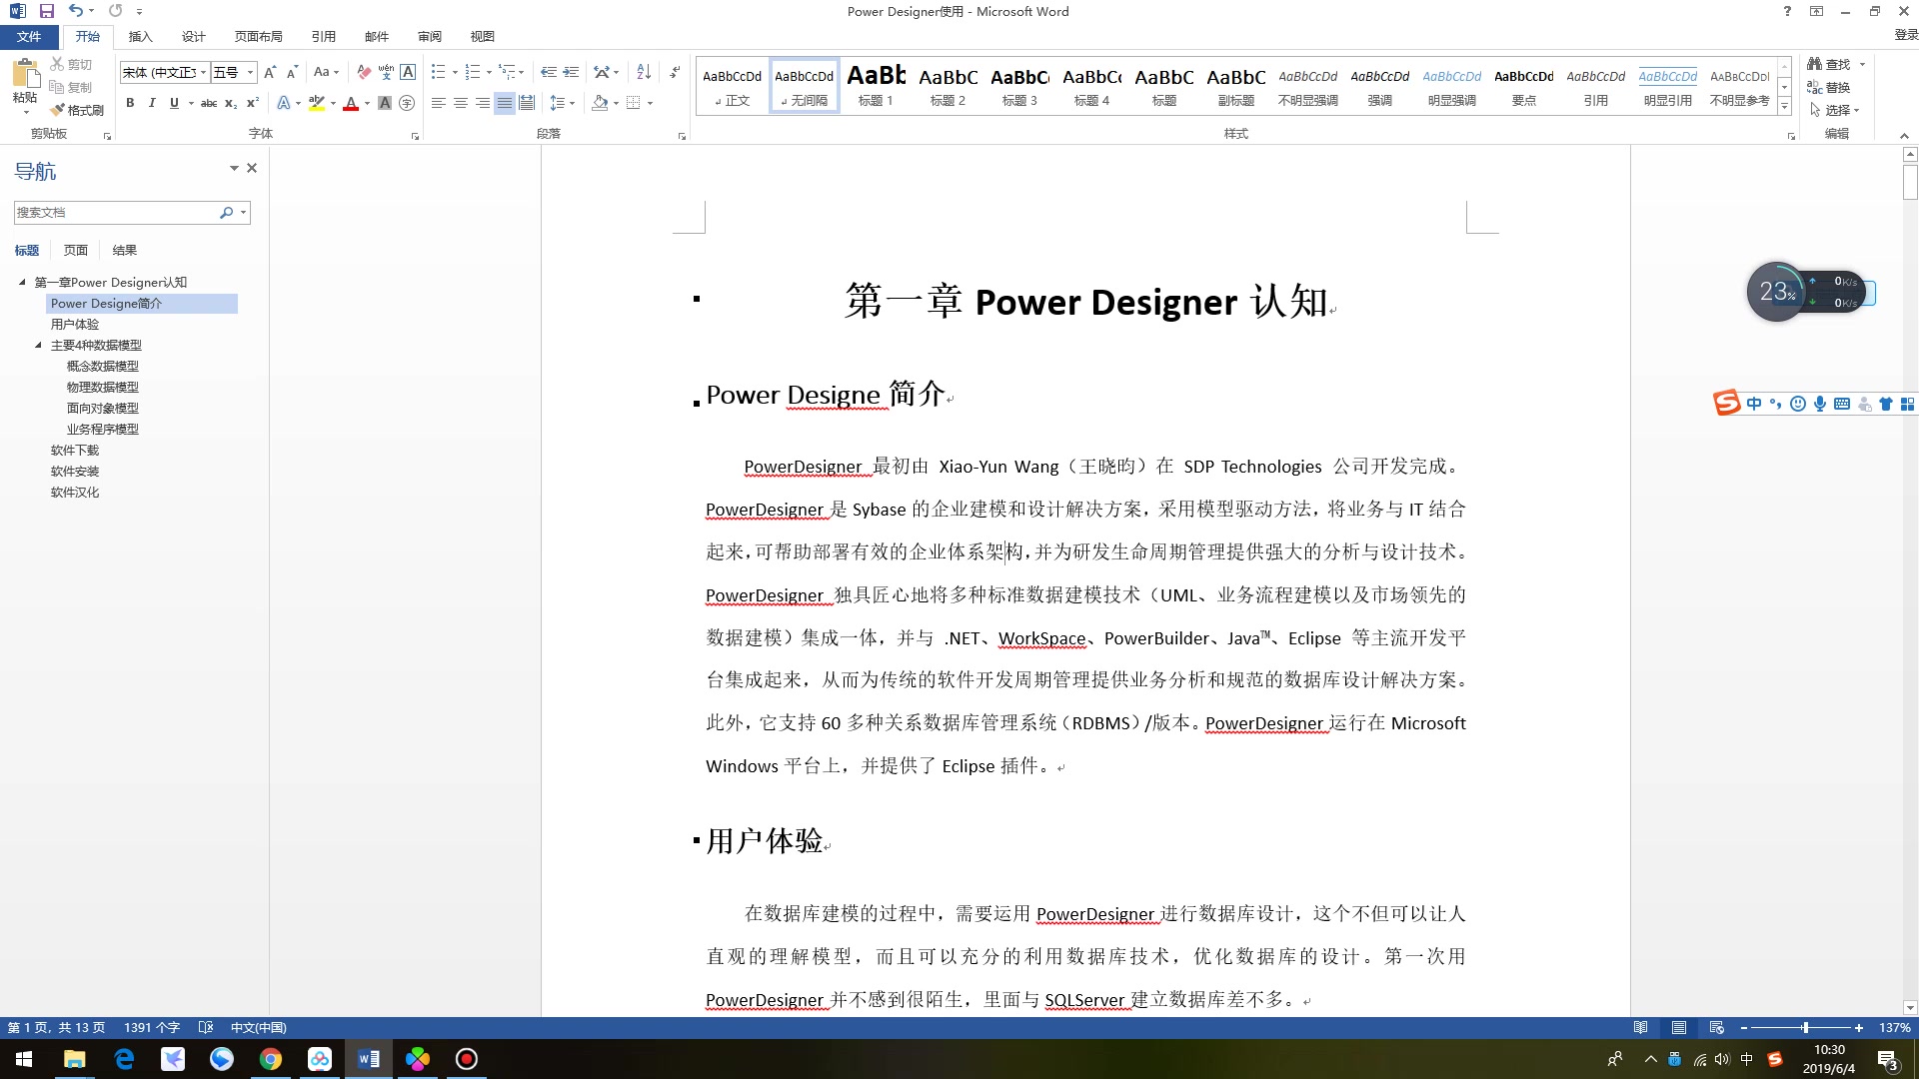Save the document using the quick access icon
The width and height of the screenshot is (1919, 1079).
coord(46,11)
